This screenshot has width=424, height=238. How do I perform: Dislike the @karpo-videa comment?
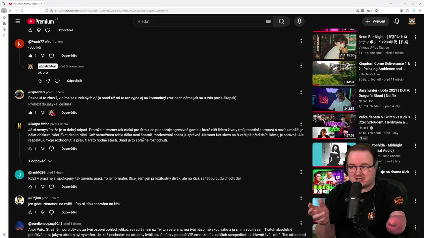coord(42,149)
